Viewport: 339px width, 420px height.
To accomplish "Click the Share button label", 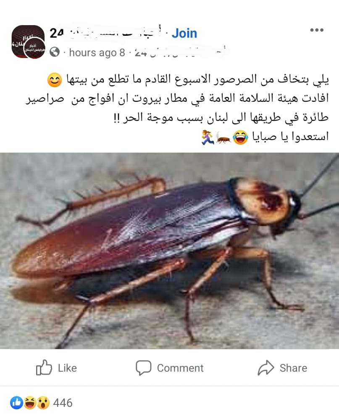I will [x=293, y=368].
